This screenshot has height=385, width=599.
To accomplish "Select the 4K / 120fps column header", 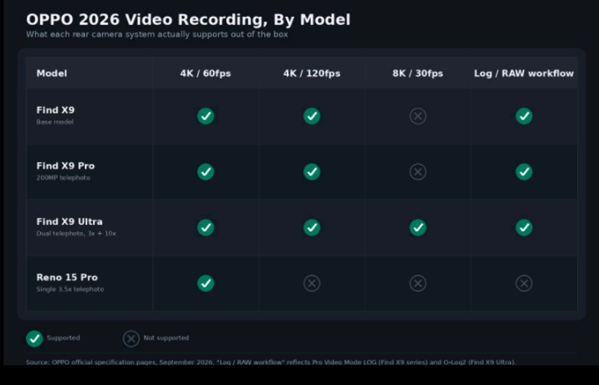I will pos(312,73).
